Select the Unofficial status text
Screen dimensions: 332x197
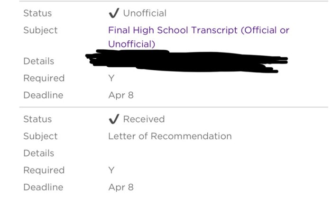[x=145, y=13]
